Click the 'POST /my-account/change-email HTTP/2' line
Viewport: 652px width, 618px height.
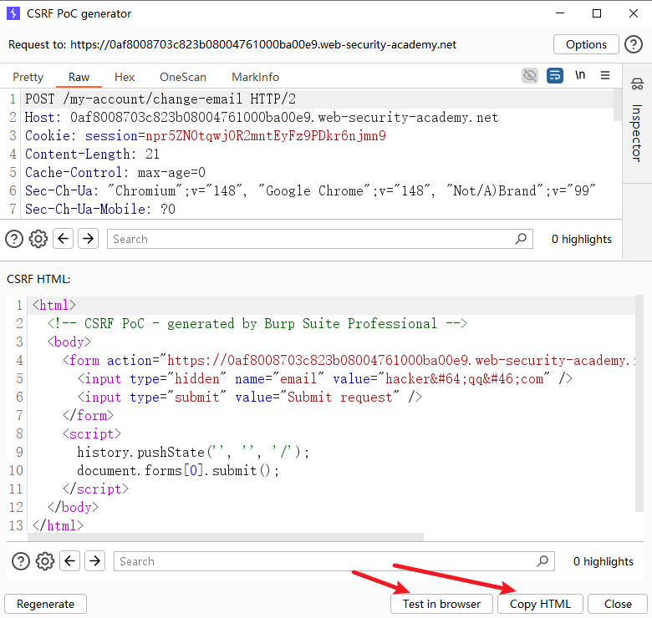pyautogui.click(x=160, y=99)
